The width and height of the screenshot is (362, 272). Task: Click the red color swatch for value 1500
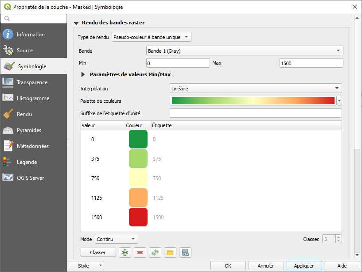[138, 217]
